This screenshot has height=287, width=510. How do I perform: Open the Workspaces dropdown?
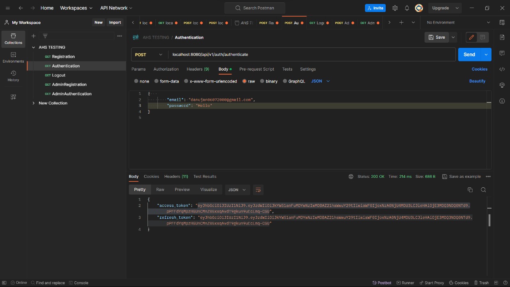coord(76,8)
